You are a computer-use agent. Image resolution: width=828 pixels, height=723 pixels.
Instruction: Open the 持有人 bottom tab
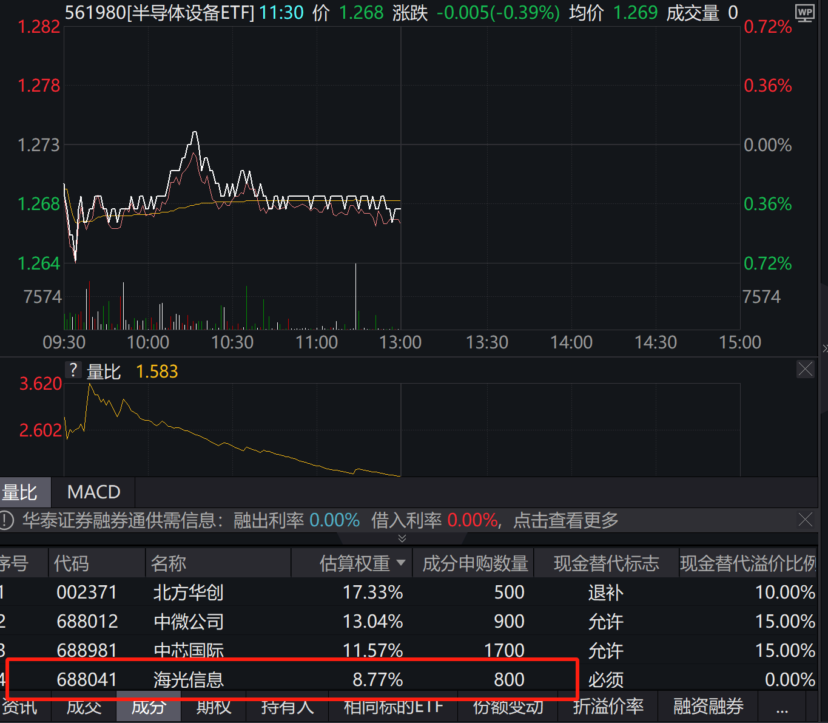tap(288, 706)
